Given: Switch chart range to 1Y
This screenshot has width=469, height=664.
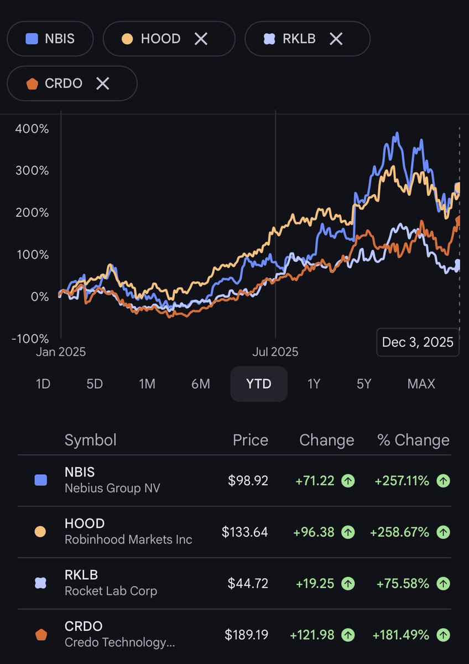Looking at the screenshot, I should click(x=314, y=383).
